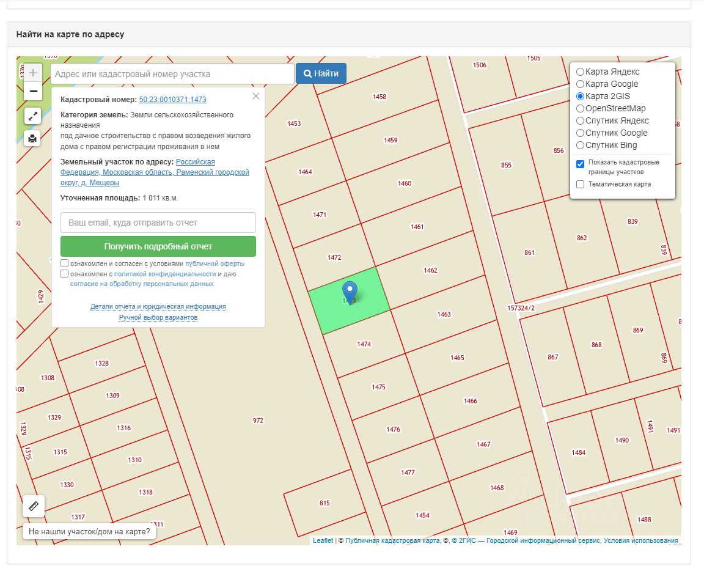Open политикой конфиденциальности link
The width and height of the screenshot is (704, 574).
tap(165, 274)
